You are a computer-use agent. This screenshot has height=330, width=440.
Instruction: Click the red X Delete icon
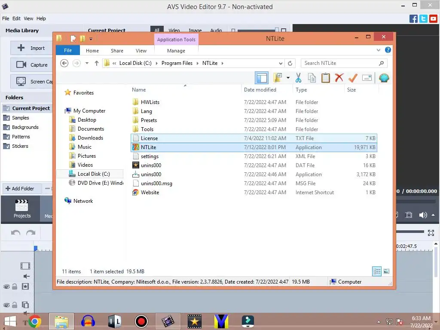pos(339,77)
